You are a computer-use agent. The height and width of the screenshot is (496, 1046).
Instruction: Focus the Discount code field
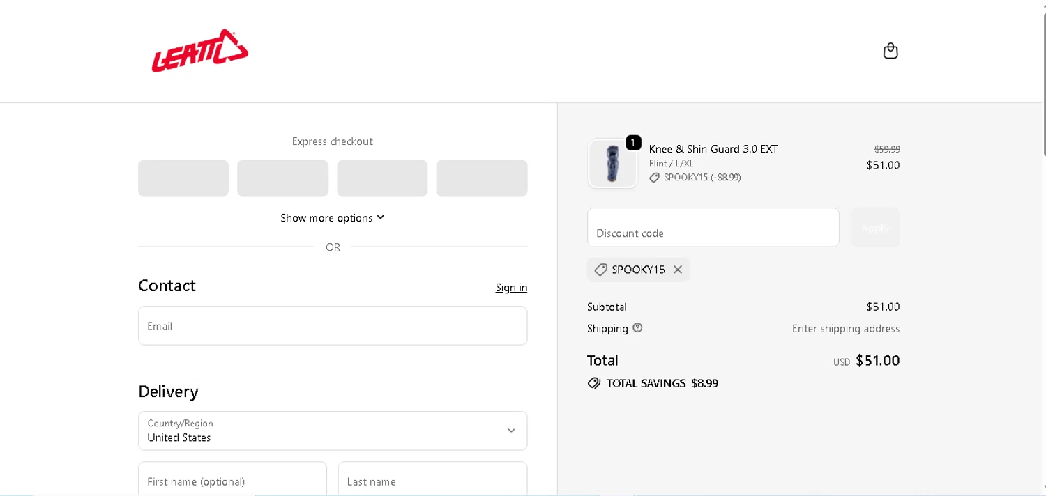point(713,227)
